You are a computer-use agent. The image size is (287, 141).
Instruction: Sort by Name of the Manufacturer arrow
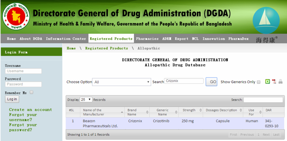click(x=122, y=112)
